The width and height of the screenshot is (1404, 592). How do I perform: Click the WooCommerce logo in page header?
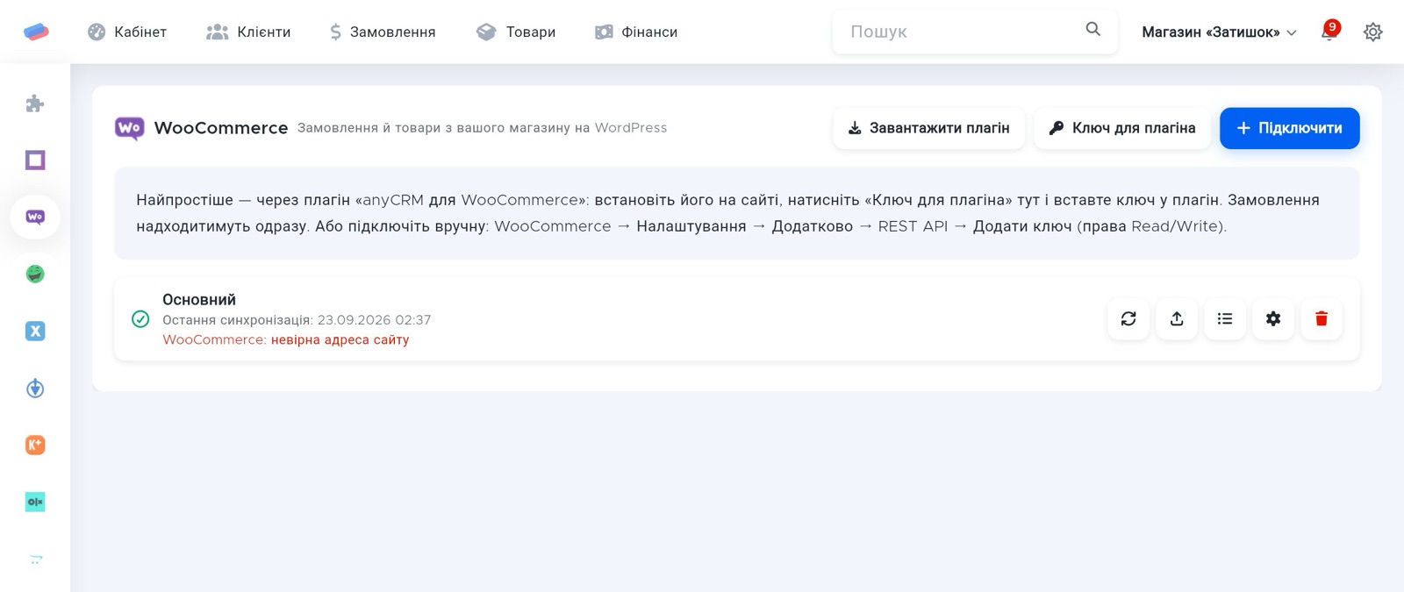click(x=129, y=128)
